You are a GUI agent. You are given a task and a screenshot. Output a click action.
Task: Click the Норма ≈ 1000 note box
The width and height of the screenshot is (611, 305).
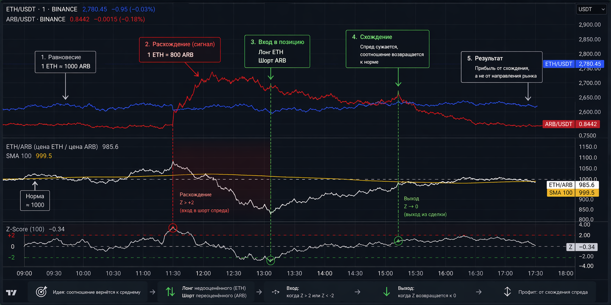coord(35,200)
